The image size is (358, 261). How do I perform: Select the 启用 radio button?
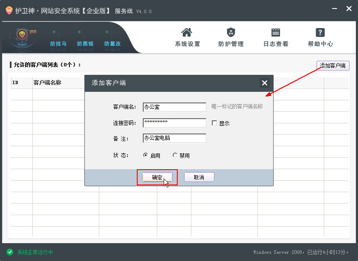(146, 156)
